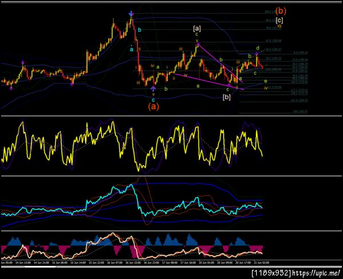Viewport: 343px width, 279px height.
Task: Click the '15 Jun 14:00' time label
Action: pyautogui.click(x=78, y=262)
